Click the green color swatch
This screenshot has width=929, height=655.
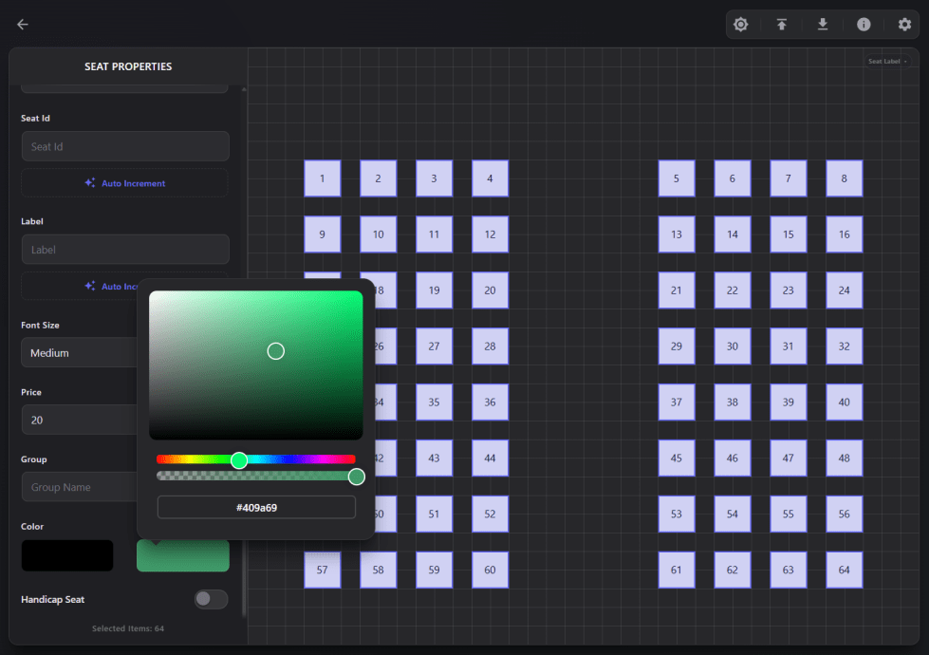pyautogui.click(x=183, y=558)
